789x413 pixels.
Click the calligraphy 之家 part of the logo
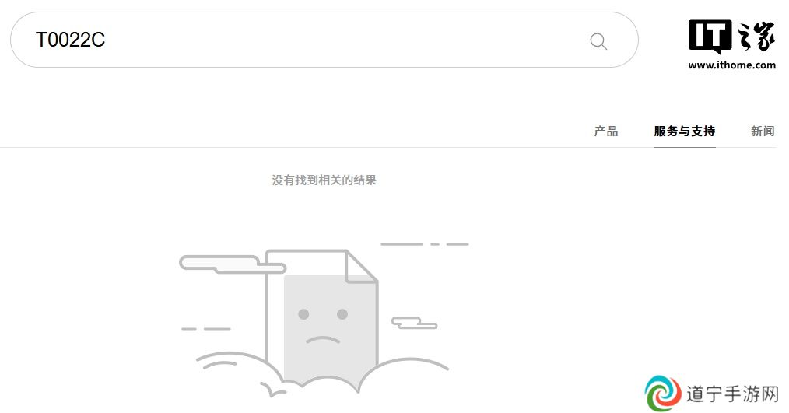(756, 37)
